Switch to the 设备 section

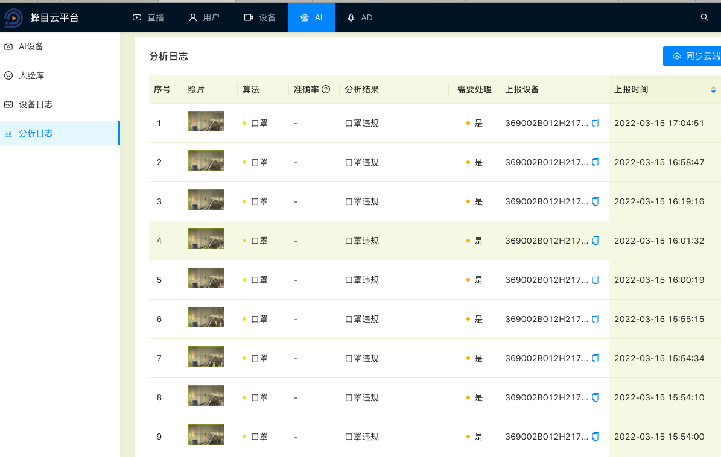point(261,17)
